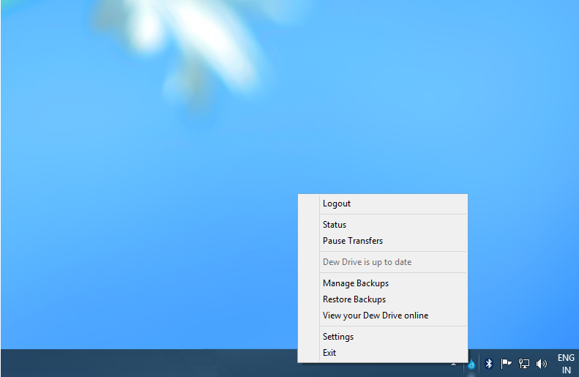Expand hidden tray icons arrow

pyautogui.click(x=453, y=364)
